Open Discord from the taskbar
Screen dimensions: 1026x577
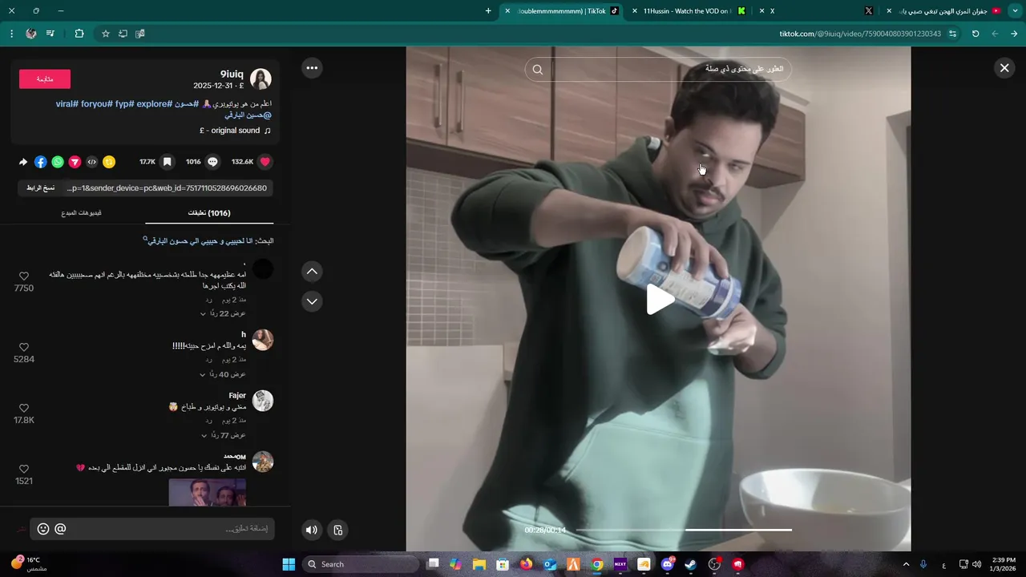click(668, 564)
